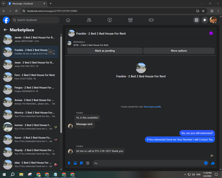Click the conversation list scrollbar
Viewport: 222px width, 178px height.
click(61, 85)
